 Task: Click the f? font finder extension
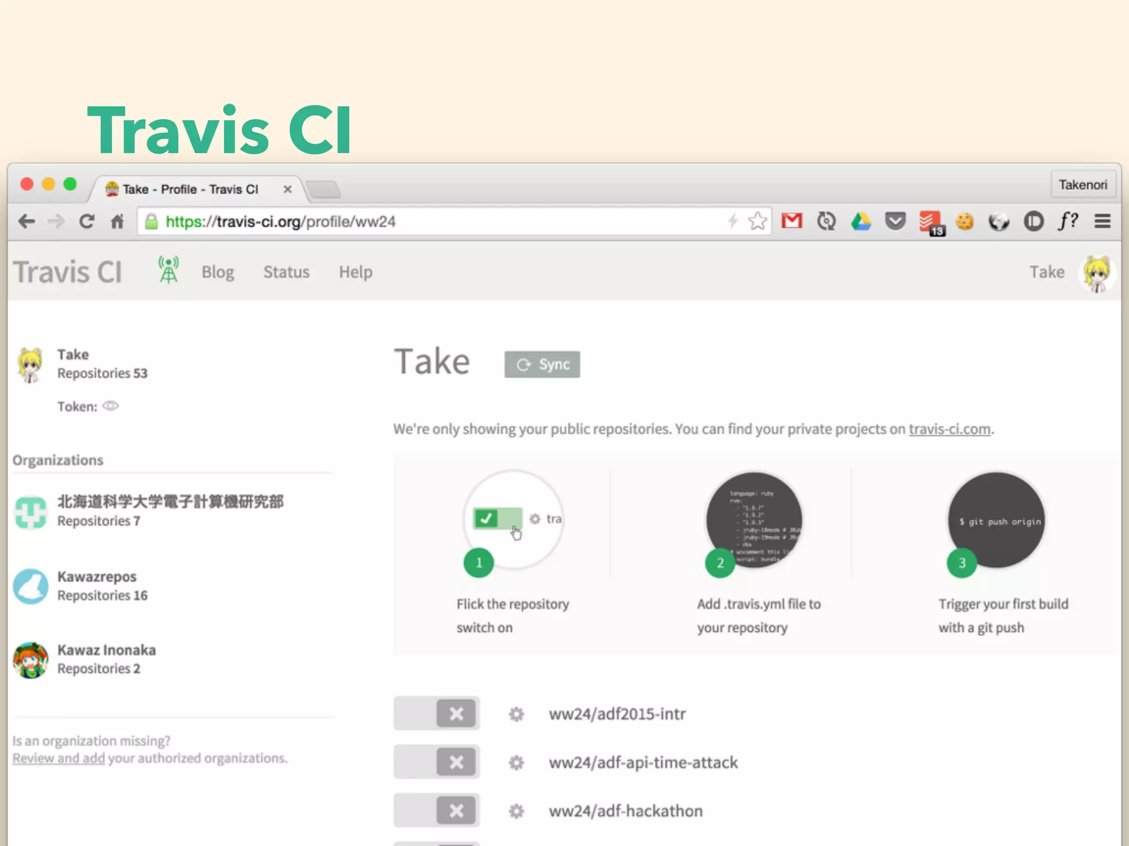tap(1068, 221)
